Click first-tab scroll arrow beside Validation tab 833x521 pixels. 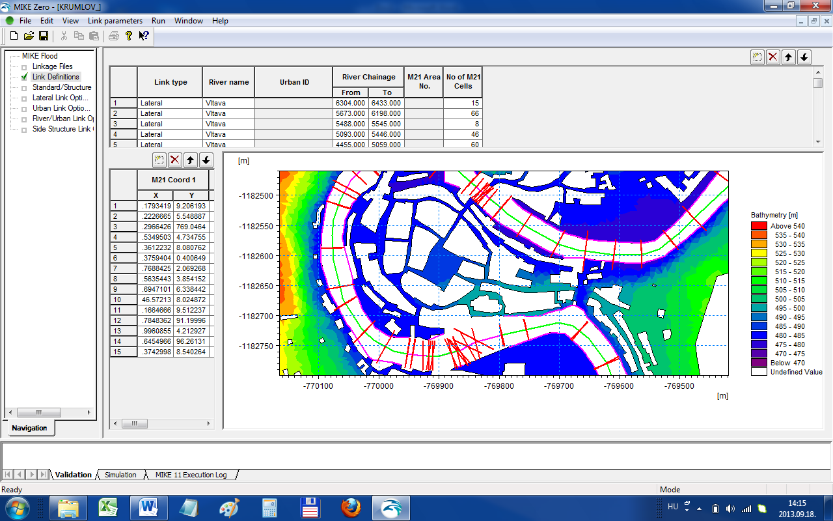8,475
